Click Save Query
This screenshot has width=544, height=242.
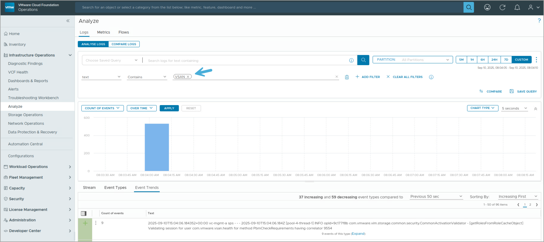[523, 92]
